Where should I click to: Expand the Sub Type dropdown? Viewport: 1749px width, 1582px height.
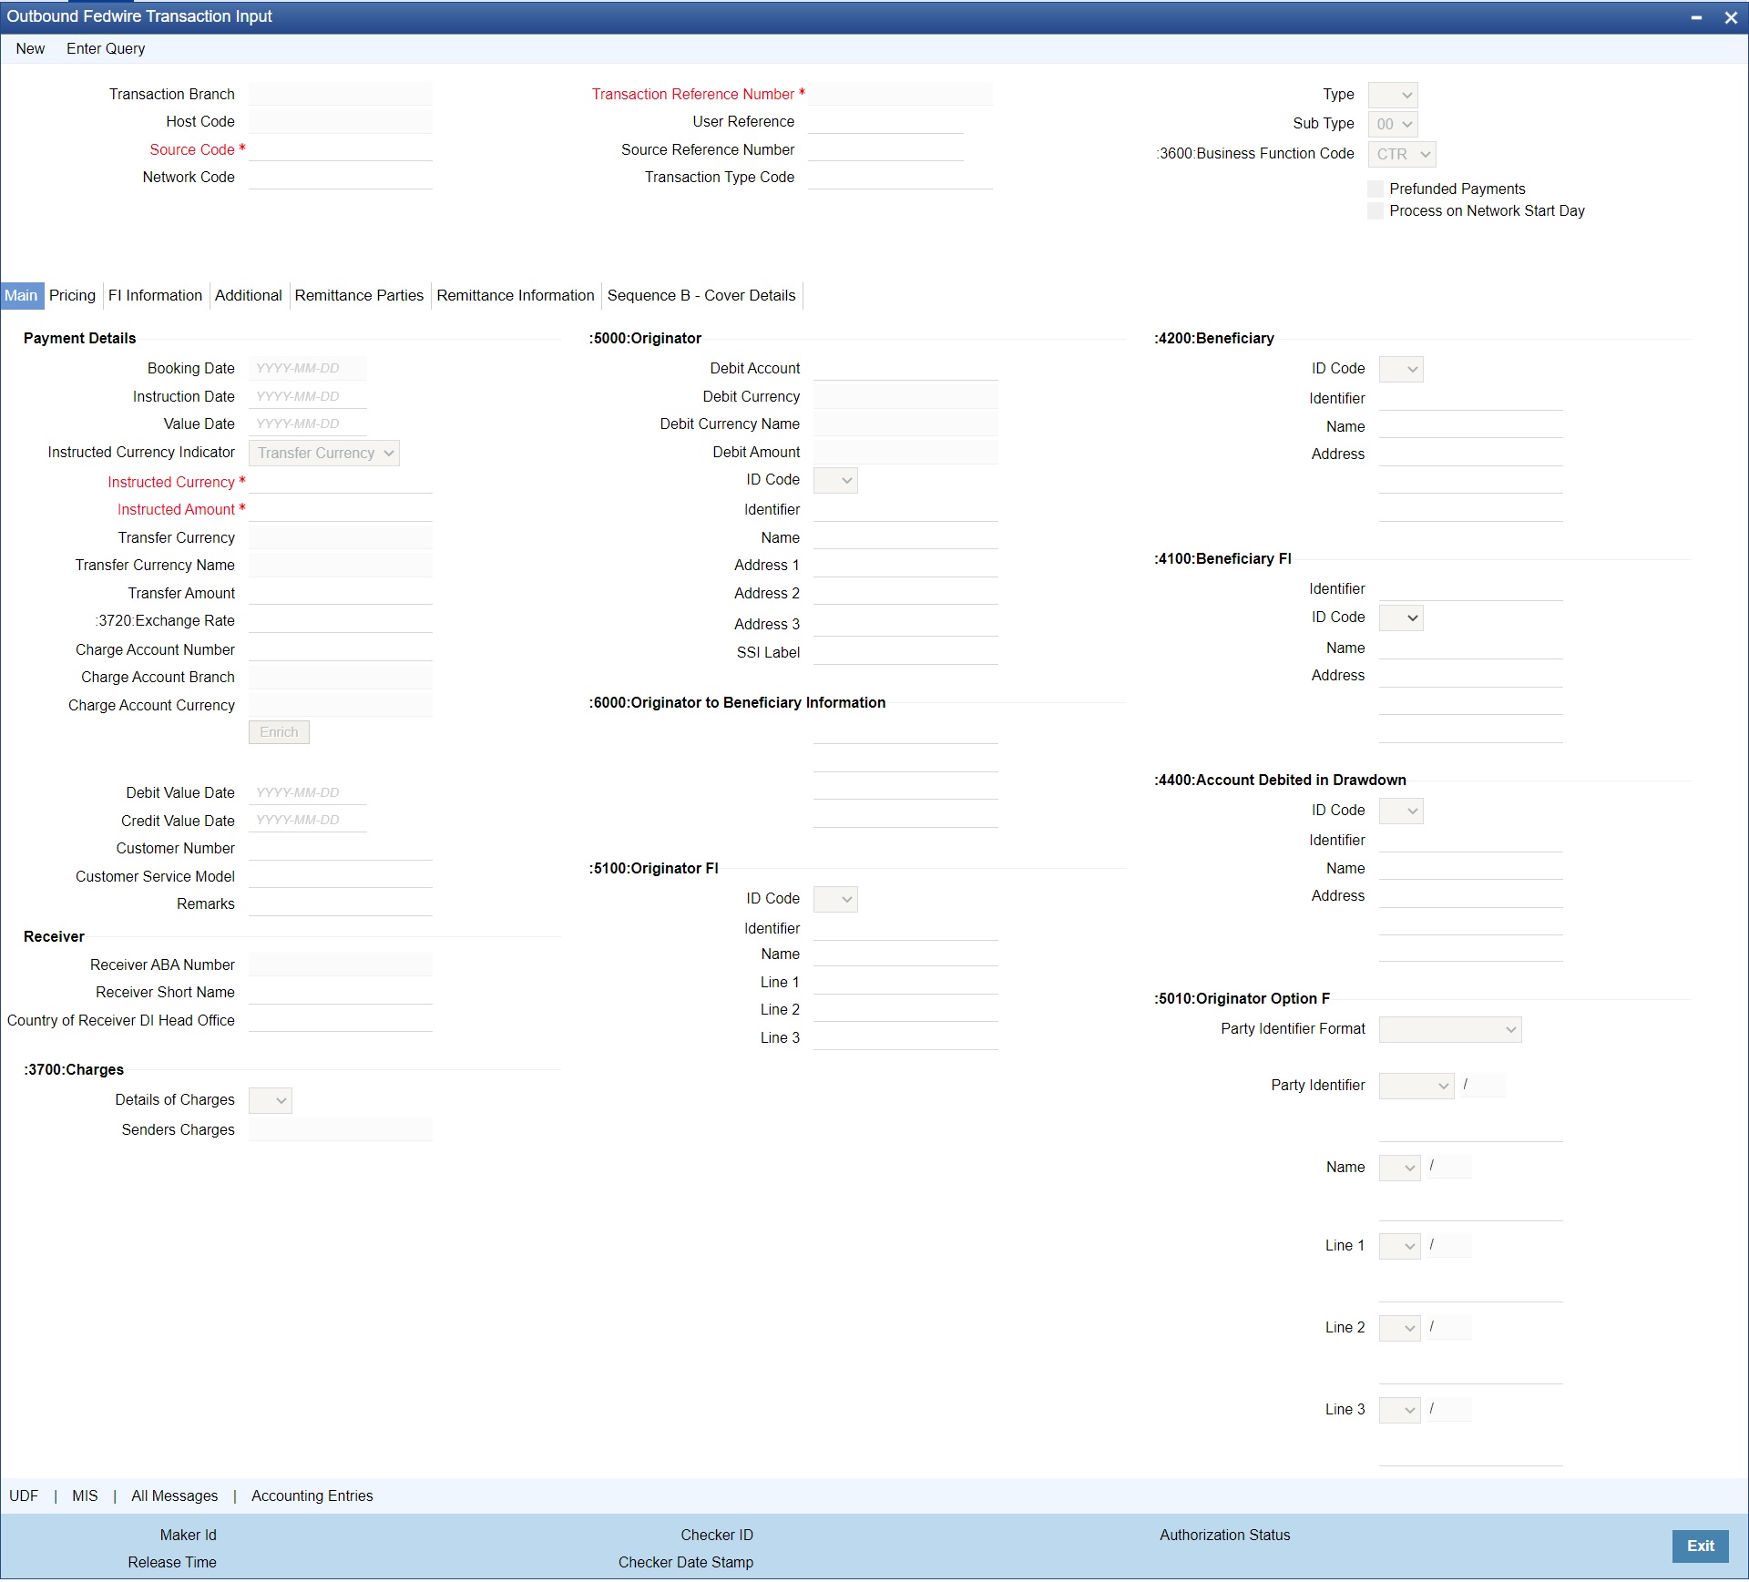[1393, 124]
